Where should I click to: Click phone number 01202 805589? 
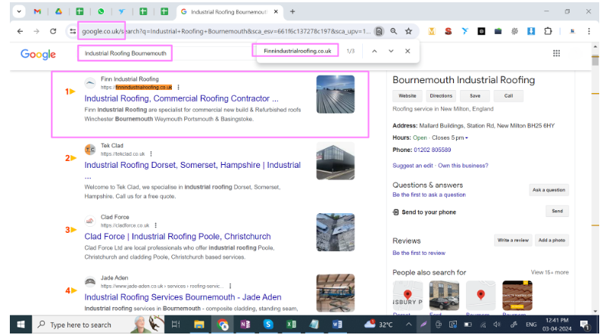click(x=433, y=150)
